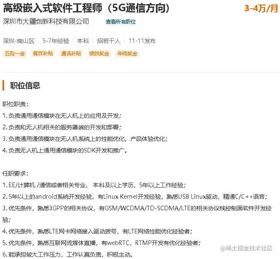This screenshot has width=280, height=259.
Task: Click requirement 1 about EE/计算机 专业
Action: (x=94, y=185)
